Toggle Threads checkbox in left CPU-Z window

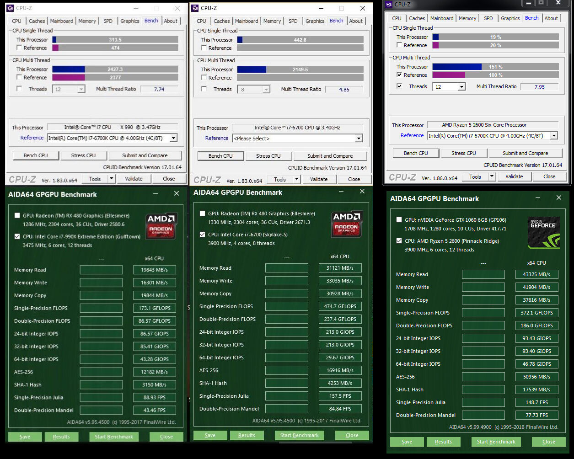click(x=19, y=89)
